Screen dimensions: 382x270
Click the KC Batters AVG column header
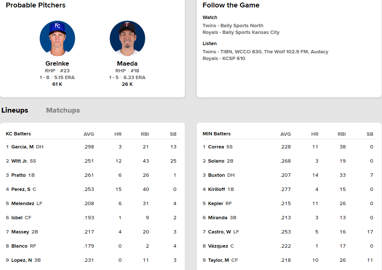[x=89, y=134]
